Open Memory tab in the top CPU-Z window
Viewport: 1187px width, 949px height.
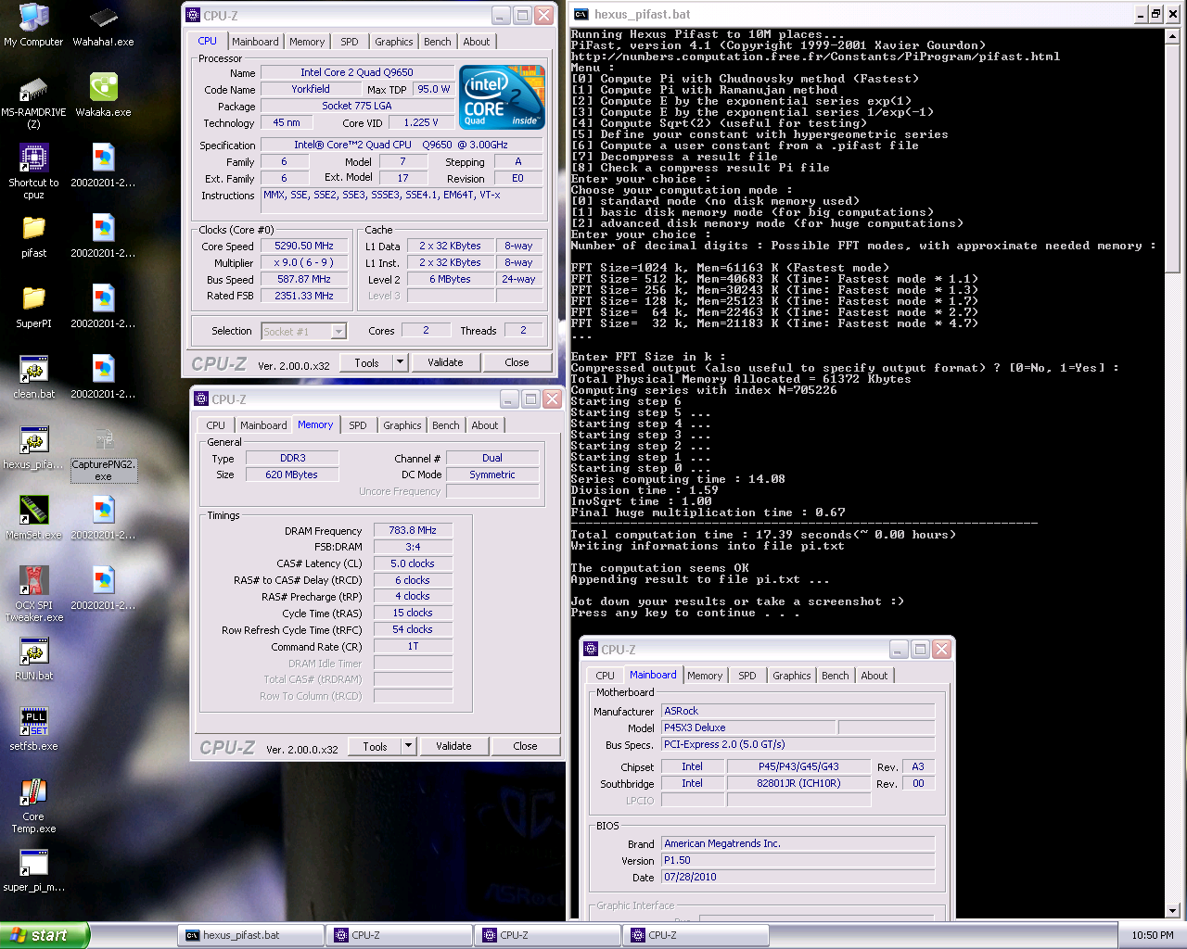click(x=307, y=42)
